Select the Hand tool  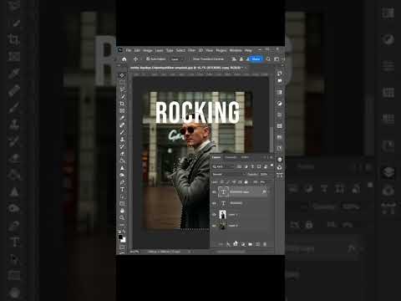pos(122,211)
